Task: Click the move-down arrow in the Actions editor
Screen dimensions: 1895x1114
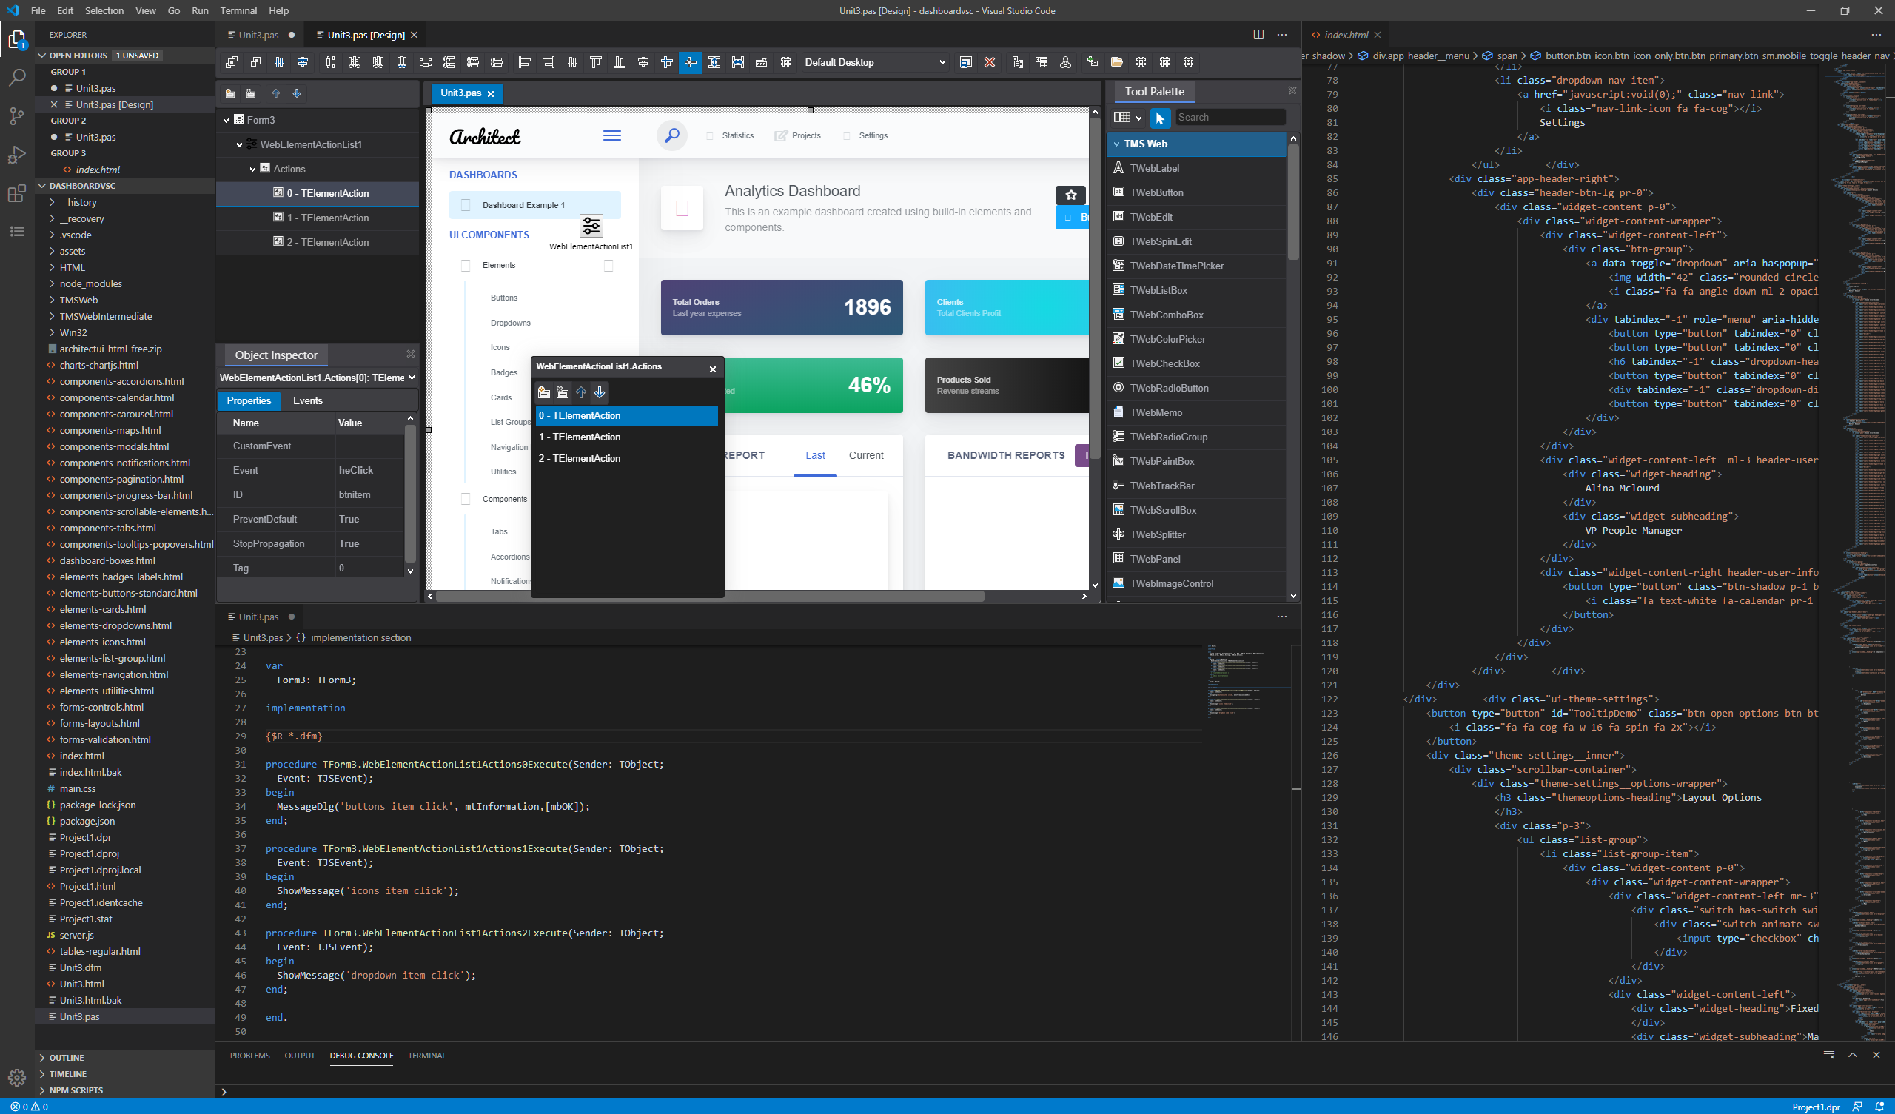Action: pyautogui.click(x=600, y=392)
